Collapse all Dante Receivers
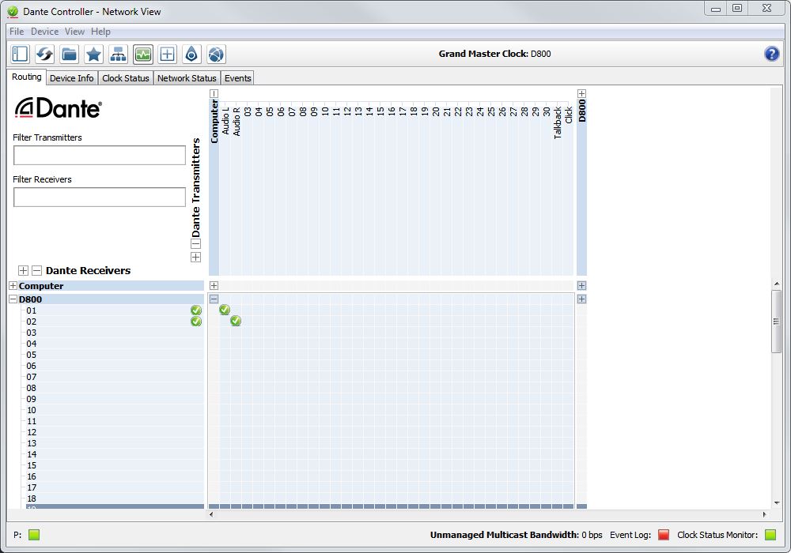 point(36,270)
